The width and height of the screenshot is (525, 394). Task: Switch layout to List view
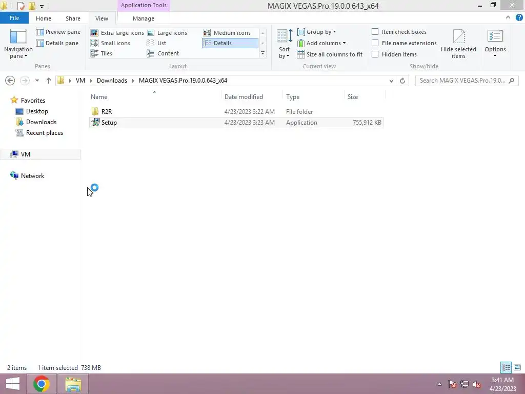point(156,43)
